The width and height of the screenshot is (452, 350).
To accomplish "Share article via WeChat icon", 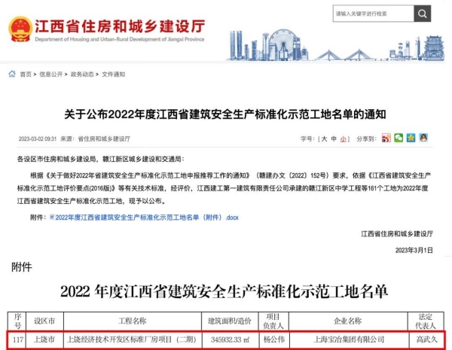I will point(399,138).
